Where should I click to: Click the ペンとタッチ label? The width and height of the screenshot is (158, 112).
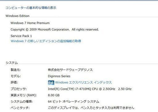pyautogui.click(x=20, y=108)
